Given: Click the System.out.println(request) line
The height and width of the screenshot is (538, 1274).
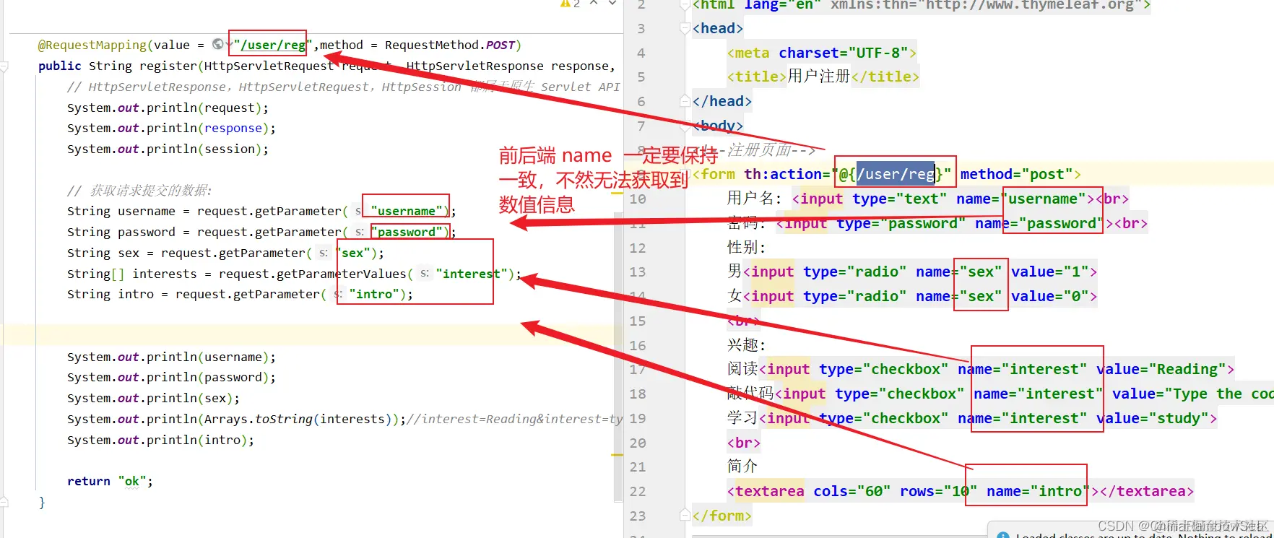Looking at the screenshot, I should 168,108.
